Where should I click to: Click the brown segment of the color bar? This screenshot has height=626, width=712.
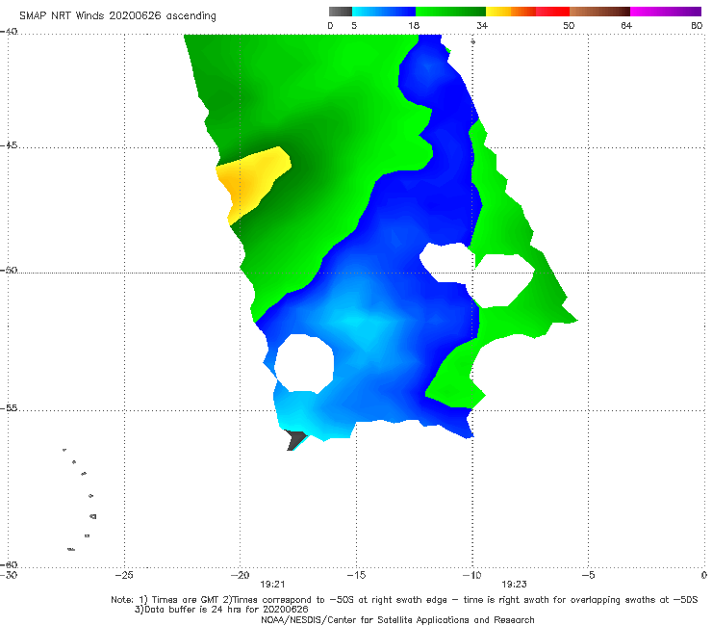coord(599,12)
